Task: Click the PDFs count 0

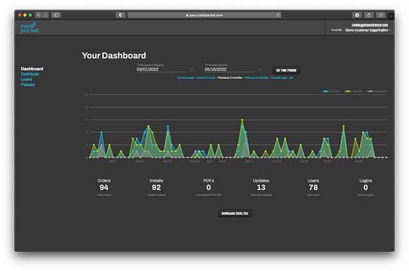Action: pyautogui.click(x=209, y=187)
